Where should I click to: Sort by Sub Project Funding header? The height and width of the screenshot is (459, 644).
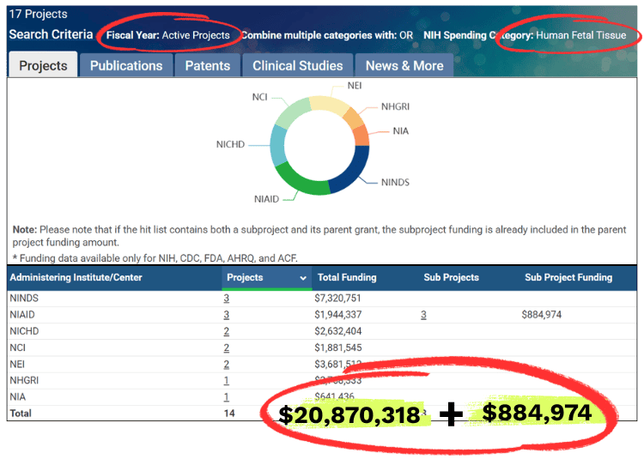[568, 278]
